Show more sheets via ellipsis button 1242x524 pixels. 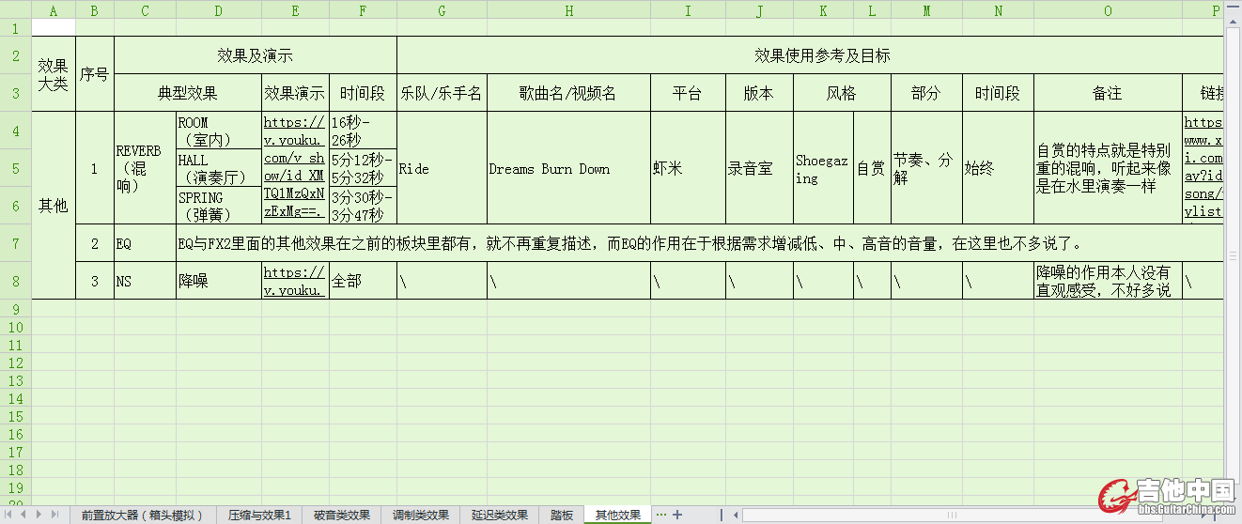pyautogui.click(x=661, y=515)
